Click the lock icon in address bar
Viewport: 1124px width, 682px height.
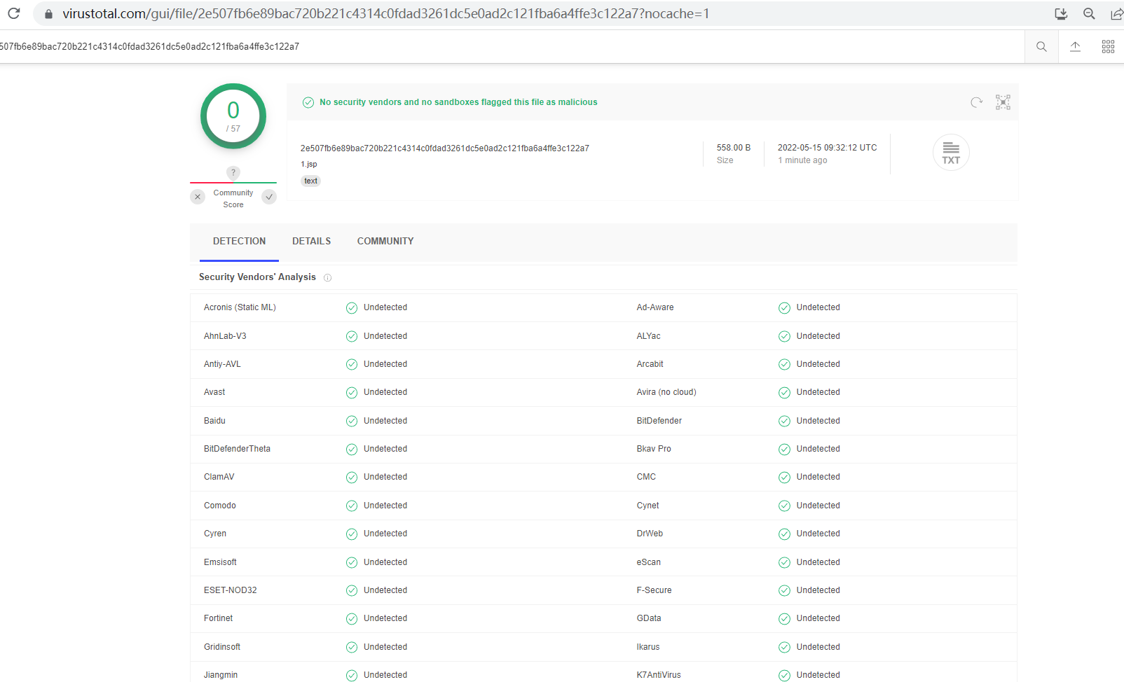pos(48,14)
